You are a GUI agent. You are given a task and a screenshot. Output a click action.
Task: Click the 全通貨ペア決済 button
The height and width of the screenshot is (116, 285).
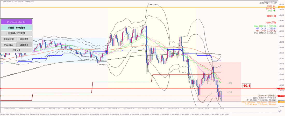(17, 33)
